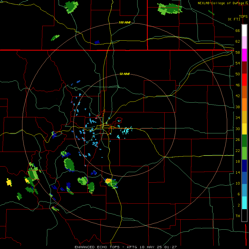Click the white swatch in the tops legend
Viewport: 249px width, 249px height.
(x=244, y=30)
